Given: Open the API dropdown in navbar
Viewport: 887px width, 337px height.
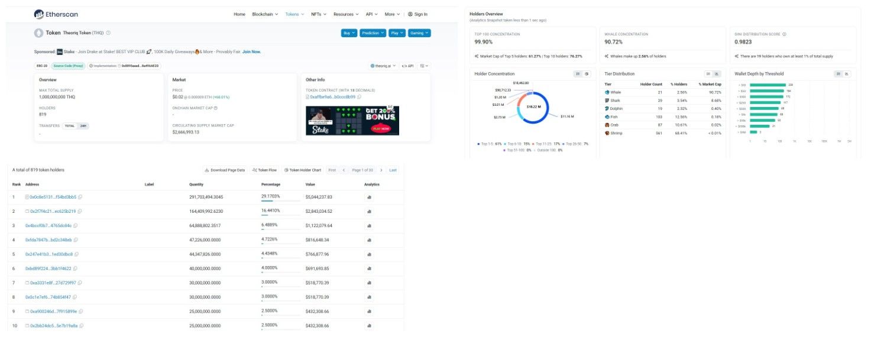Looking at the screenshot, I should (x=371, y=14).
